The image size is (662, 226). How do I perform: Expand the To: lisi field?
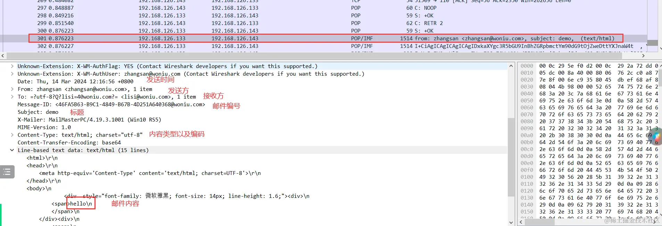[12, 97]
